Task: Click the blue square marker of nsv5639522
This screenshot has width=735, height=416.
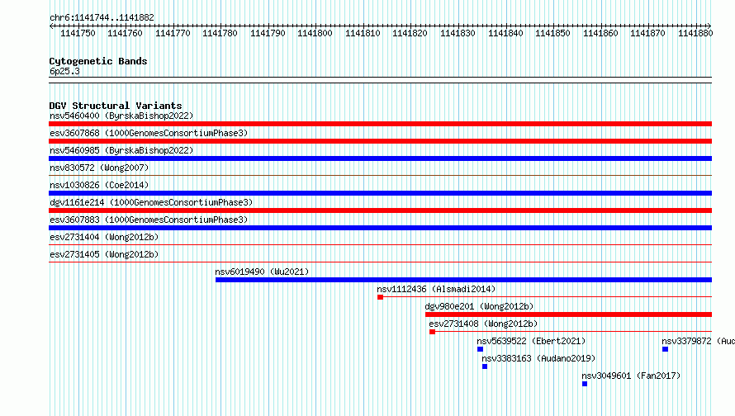Action: tap(480, 349)
